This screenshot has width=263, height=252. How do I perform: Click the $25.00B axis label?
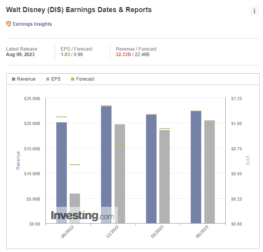pos(32,99)
